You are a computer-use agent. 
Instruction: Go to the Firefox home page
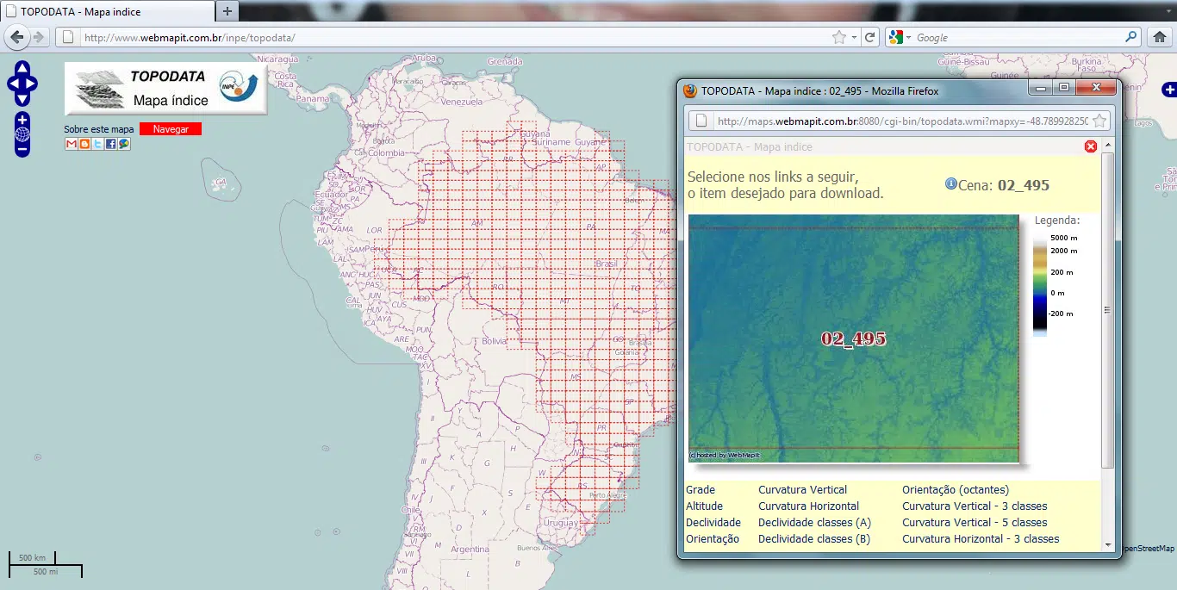[x=1159, y=37]
